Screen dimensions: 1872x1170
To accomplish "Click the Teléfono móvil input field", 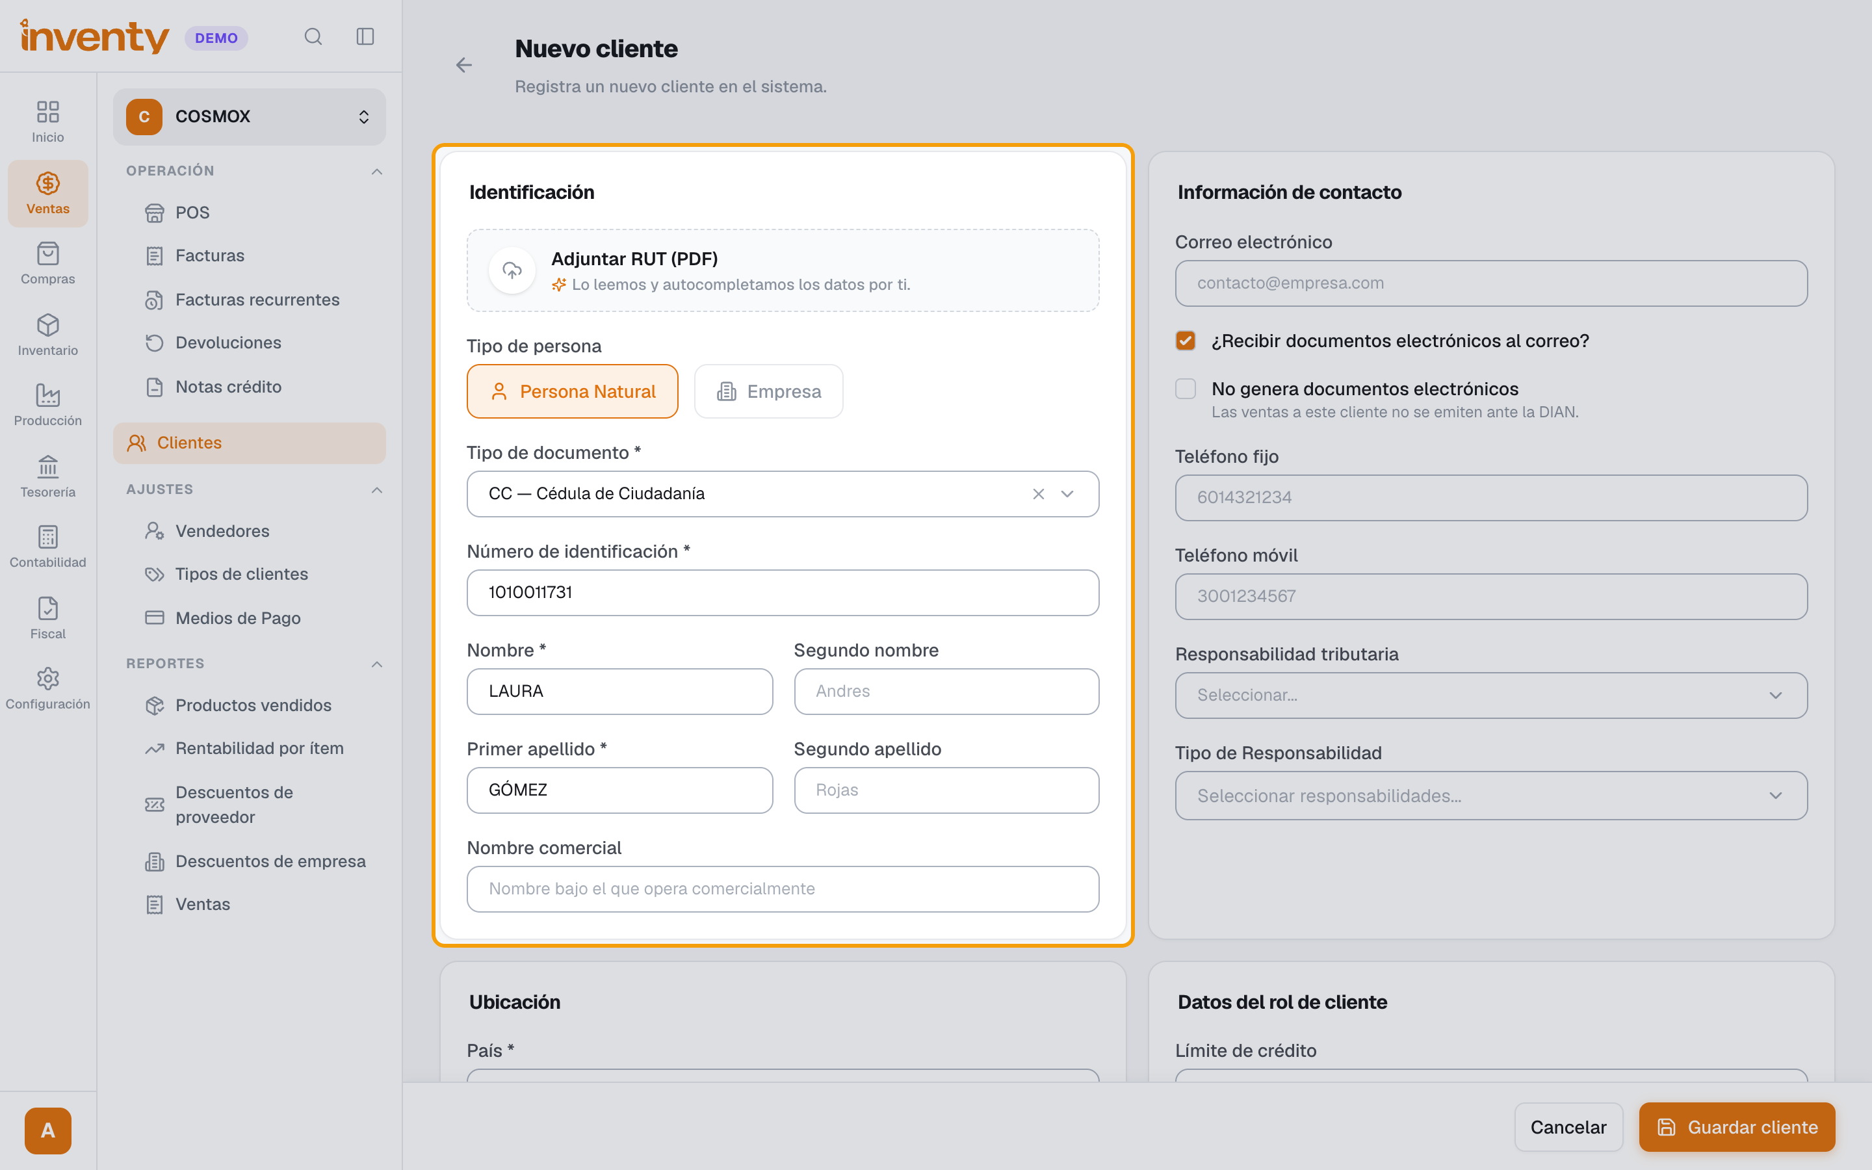I will click(x=1490, y=596).
